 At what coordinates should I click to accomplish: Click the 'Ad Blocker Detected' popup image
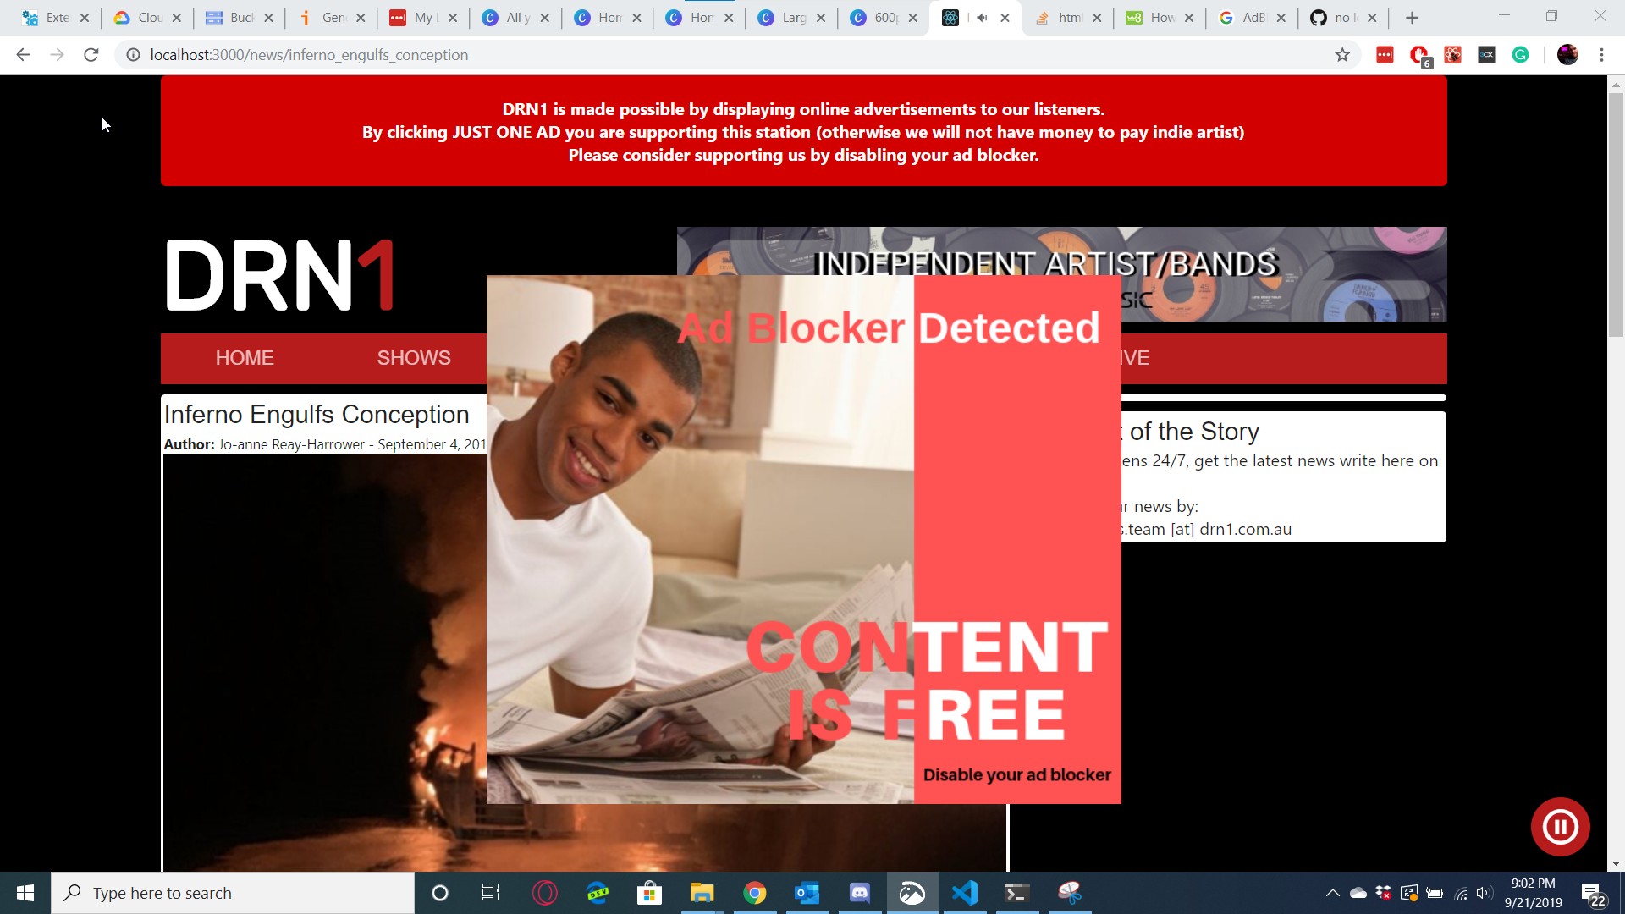click(804, 539)
